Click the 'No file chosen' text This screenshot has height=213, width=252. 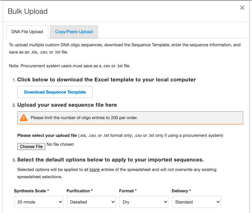(60, 144)
